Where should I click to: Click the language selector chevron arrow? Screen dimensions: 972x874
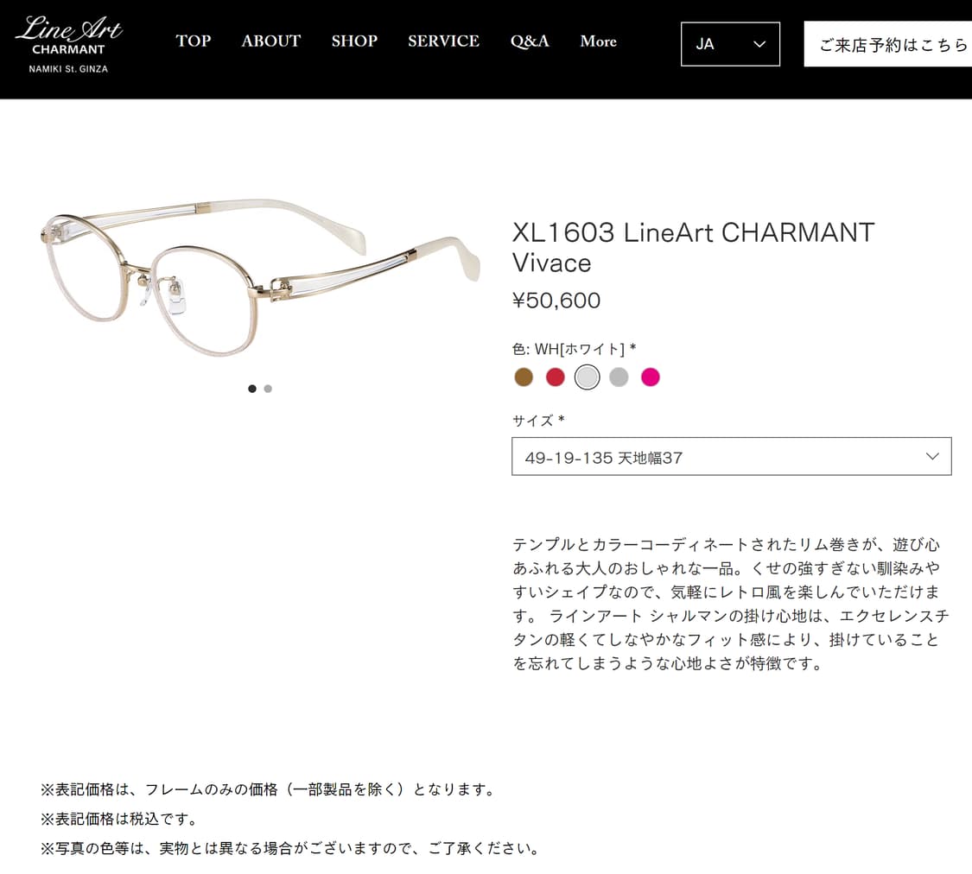(x=759, y=45)
